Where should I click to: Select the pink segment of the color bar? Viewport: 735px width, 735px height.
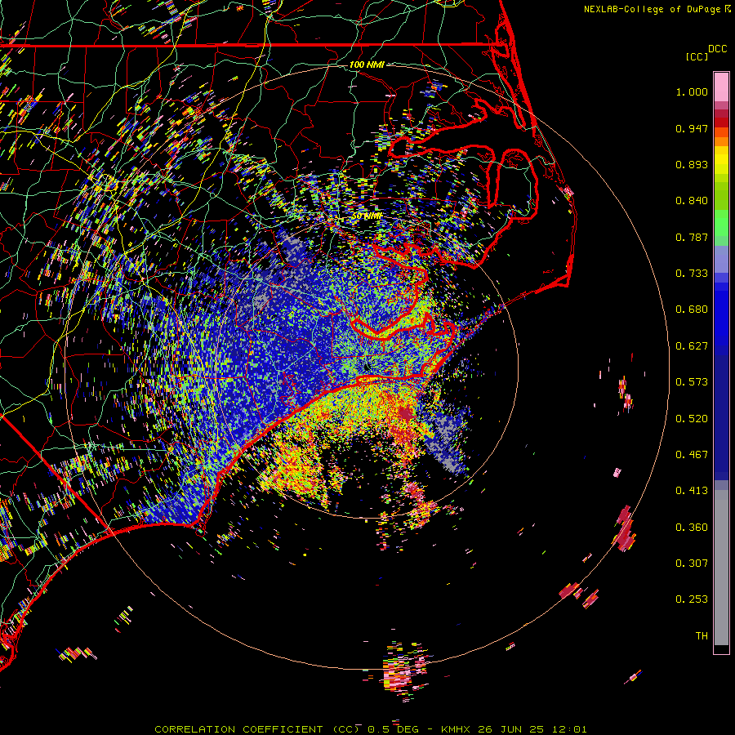pyautogui.click(x=721, y=87)
